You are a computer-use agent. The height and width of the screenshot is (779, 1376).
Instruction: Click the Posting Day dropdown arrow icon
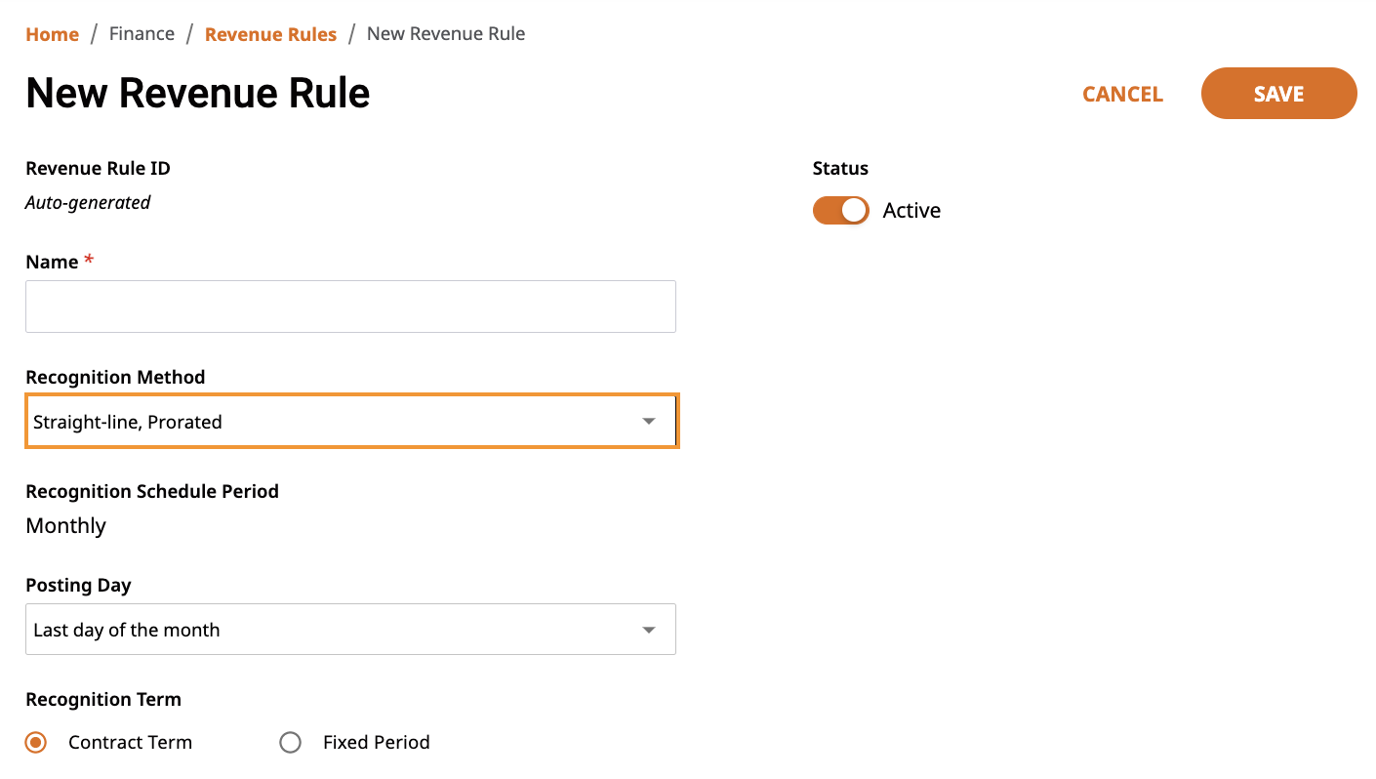click(x=649, y=630)
